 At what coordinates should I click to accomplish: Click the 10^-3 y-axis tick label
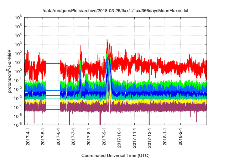(18, 98)
